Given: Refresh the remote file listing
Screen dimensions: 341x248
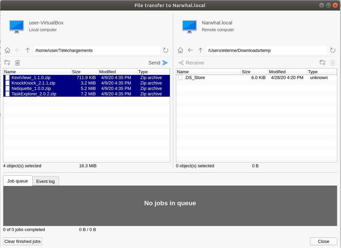Looking at the screenshot, I should point(333,50).
